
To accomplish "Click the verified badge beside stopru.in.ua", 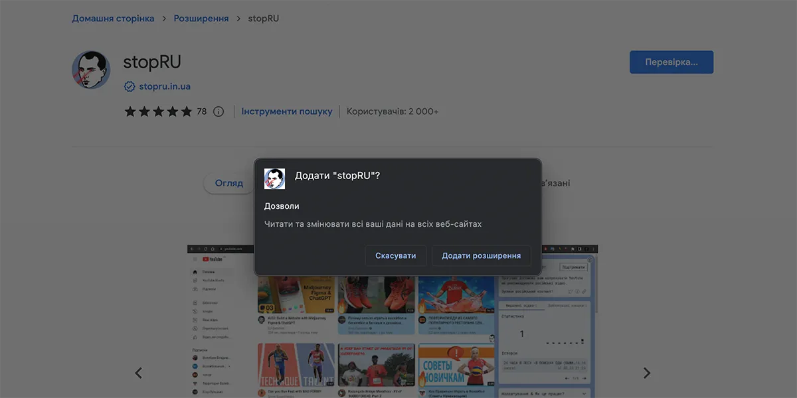I will (130, 86).
